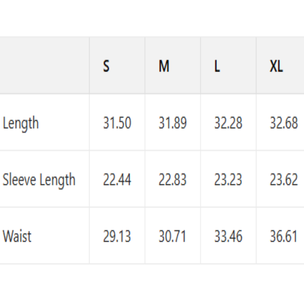This screenshot has height=304, width=304.
Task: Select the 32.68 Length value for XL
Action: point(283,123)
